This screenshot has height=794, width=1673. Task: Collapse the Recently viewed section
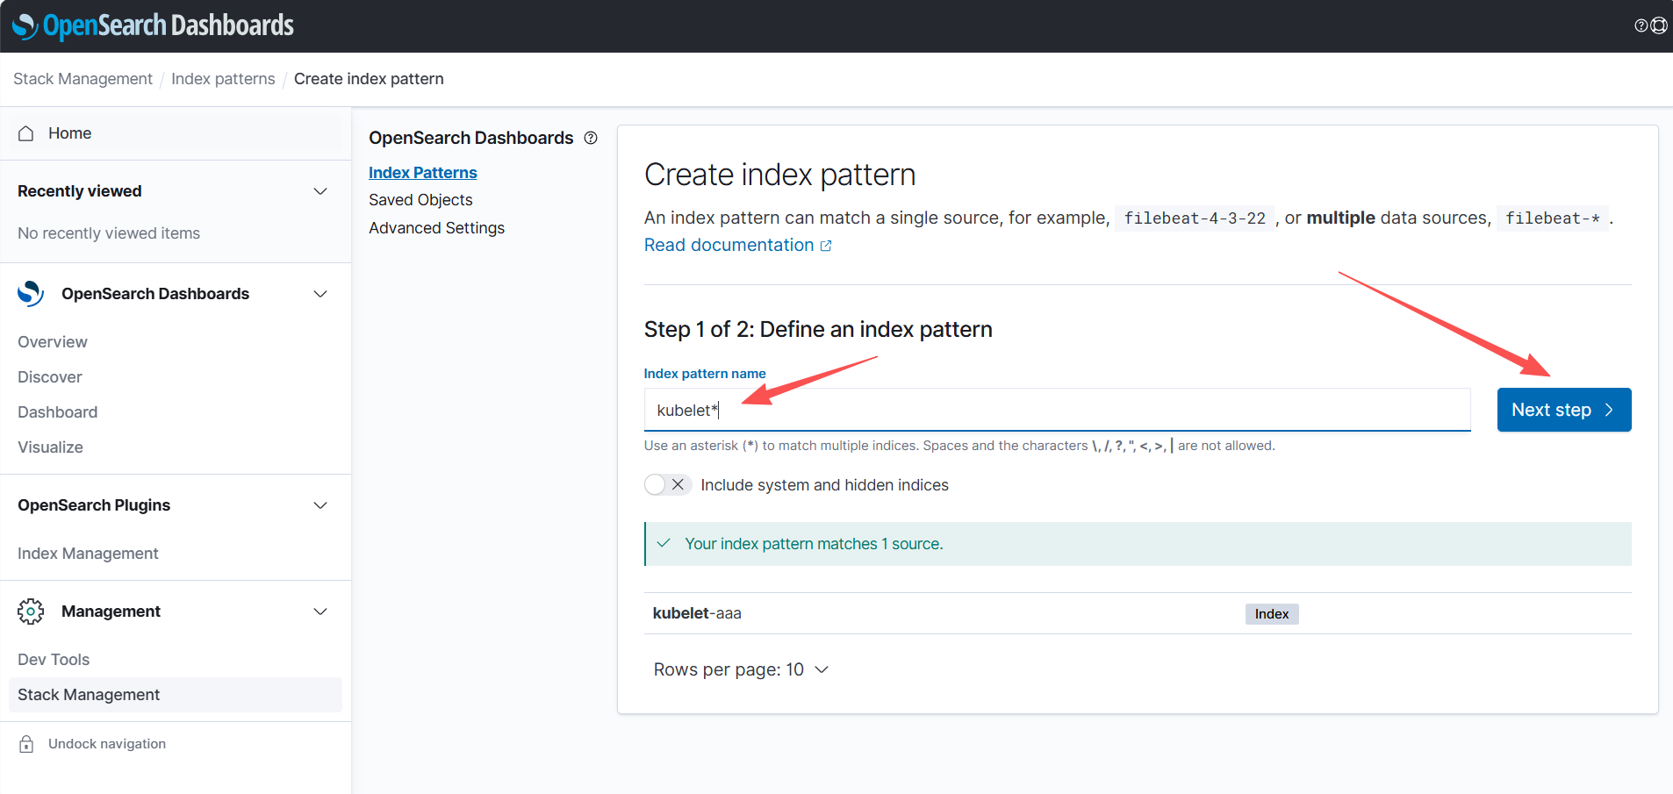coord(320,191)
